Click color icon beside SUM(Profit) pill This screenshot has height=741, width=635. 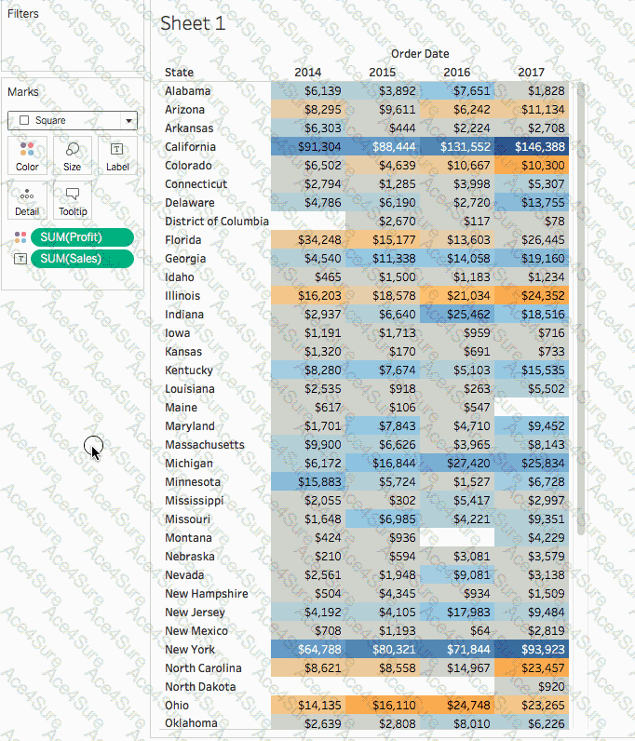pyautogui.click(x=20, y=237)
